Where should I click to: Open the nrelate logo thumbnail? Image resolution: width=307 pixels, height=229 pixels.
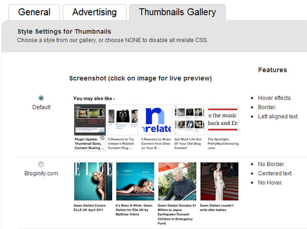(x=156, y=120)
